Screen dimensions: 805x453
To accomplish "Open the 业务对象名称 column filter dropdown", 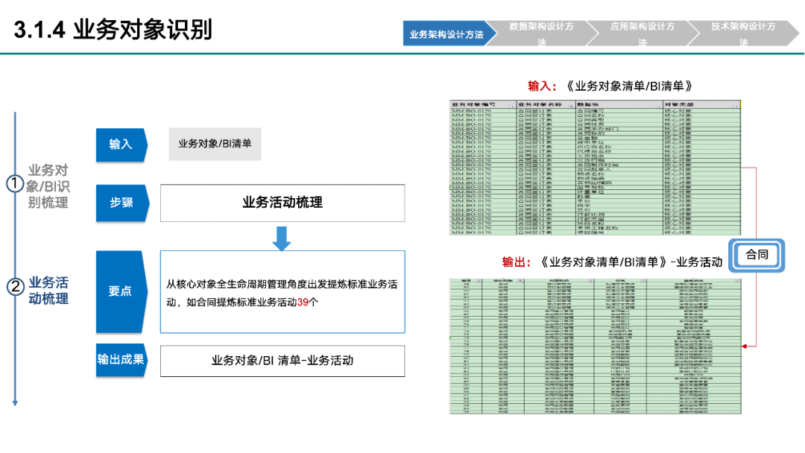I will pyautogui.click(x=571, y=106).
